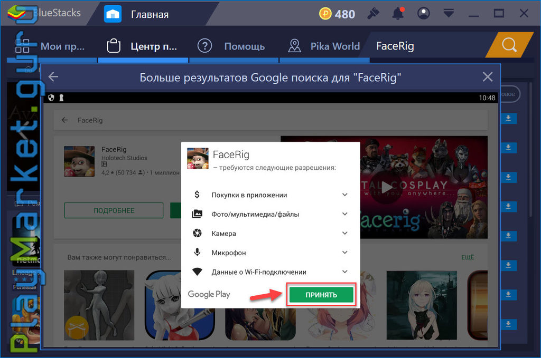The height and width of the screenshot is (358, 541).
Task: Click the keyhole icon in status bar
Action: point(61,98)
